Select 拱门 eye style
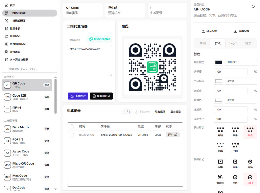 pyautogui.click(x=250, y=179)
